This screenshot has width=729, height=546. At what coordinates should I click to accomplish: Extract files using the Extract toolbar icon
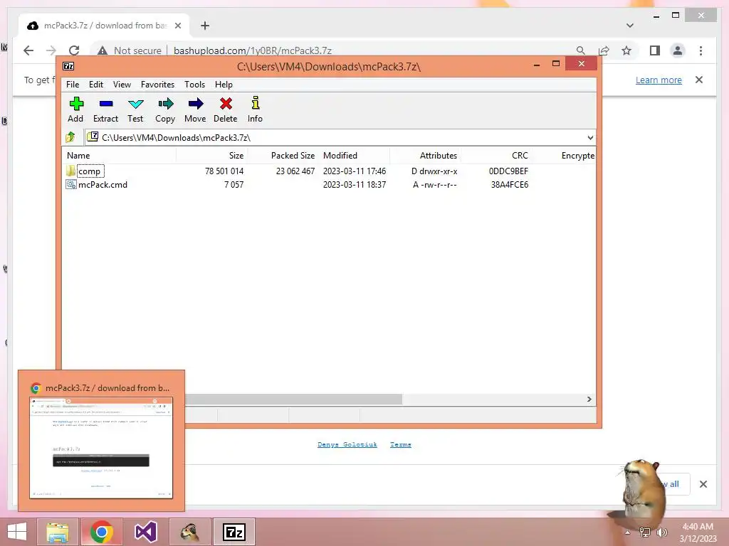105,109
